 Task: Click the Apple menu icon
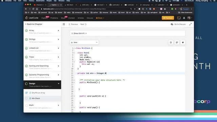pos(2,1)
